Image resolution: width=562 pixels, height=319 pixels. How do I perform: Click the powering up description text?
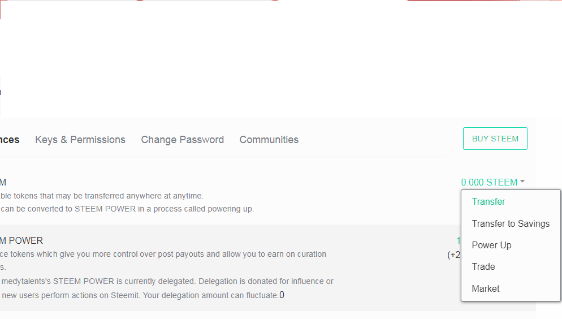(127, 209)
